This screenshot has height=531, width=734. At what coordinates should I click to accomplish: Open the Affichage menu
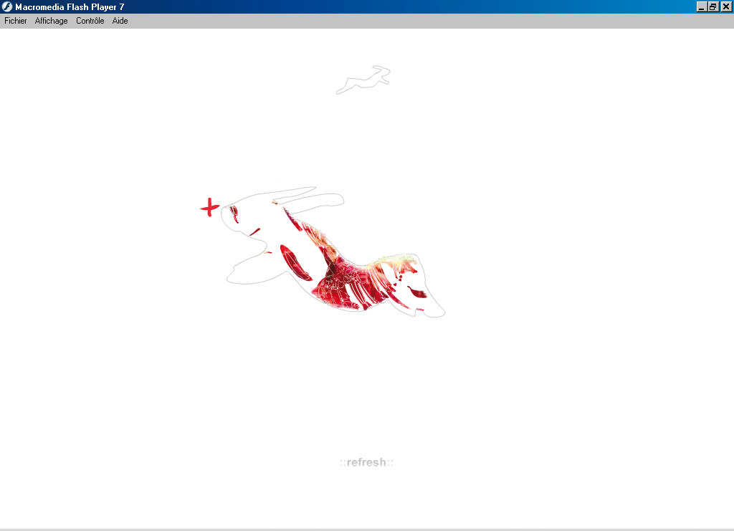click(51, 21)
